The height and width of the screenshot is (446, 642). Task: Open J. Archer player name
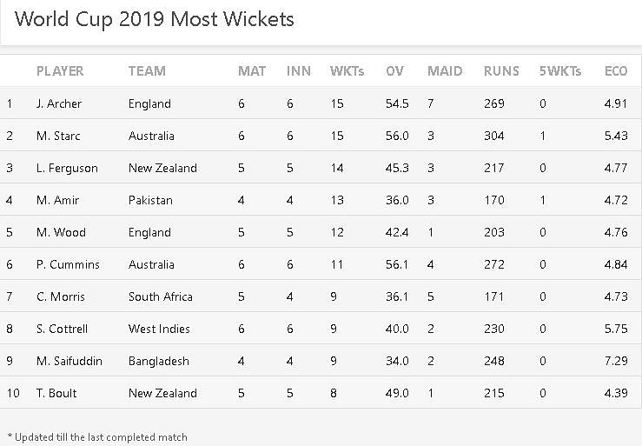59,103
